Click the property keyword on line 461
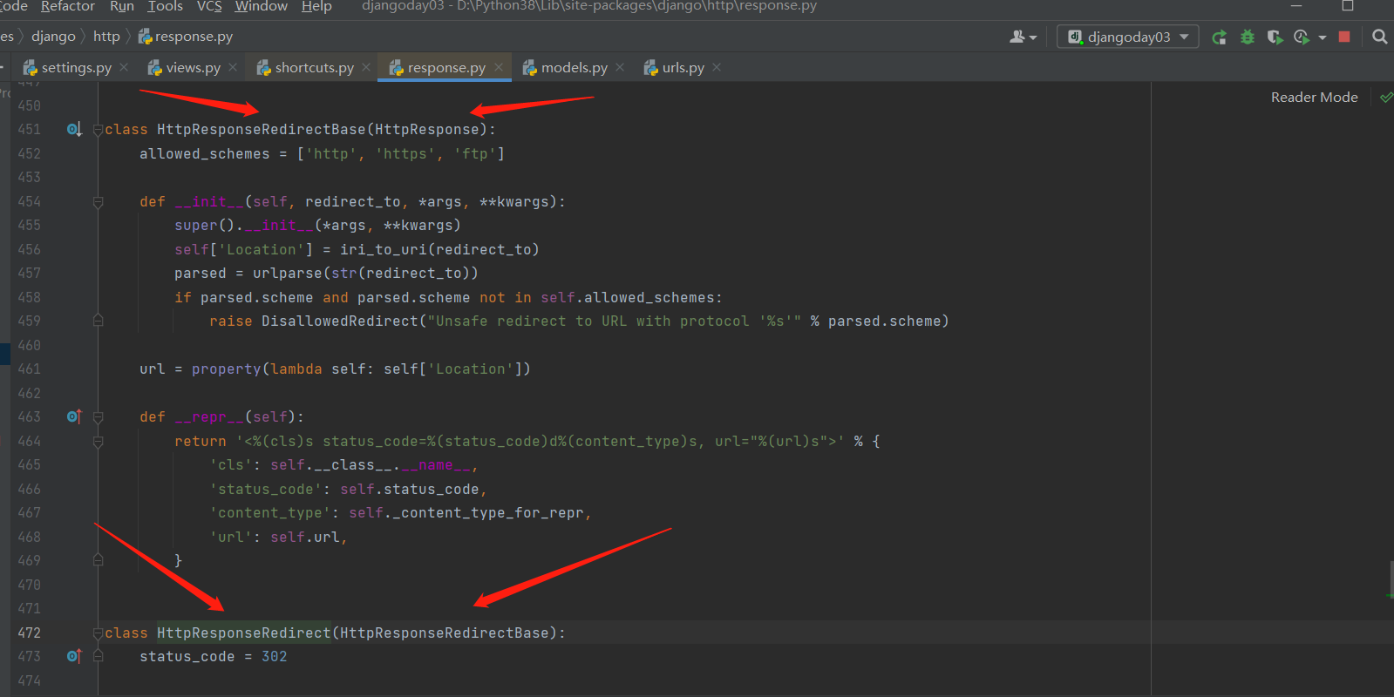Viewport: 1394px width, 697px height. click(x=227, y=369)
